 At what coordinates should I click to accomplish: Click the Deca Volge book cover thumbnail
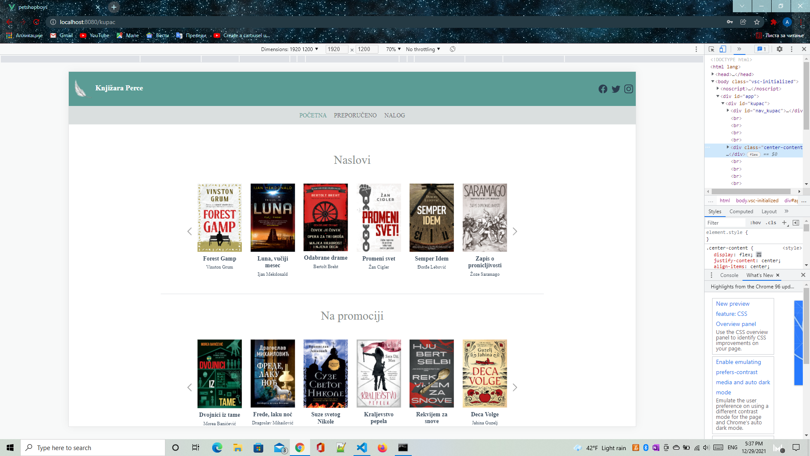click(x=485, y=374)
